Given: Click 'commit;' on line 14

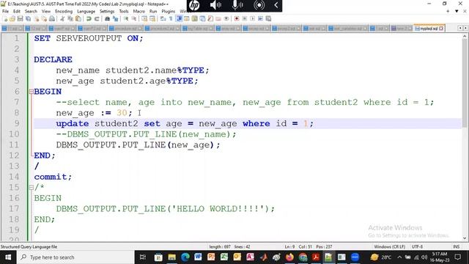Looking at the screenshot, I should 53,177.
